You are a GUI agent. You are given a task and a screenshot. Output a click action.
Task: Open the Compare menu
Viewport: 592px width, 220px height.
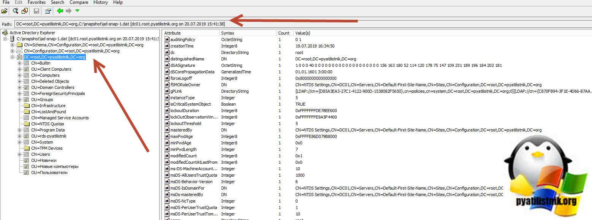(79, 2)
